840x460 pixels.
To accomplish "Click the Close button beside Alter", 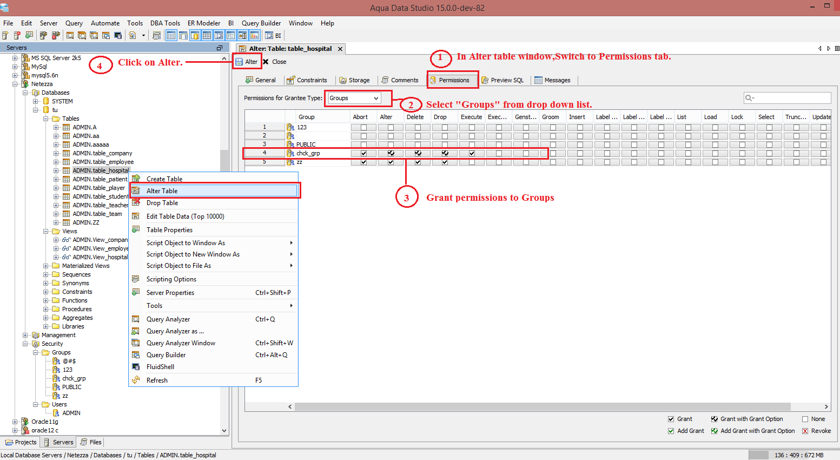I will click(x=275, y=62).
